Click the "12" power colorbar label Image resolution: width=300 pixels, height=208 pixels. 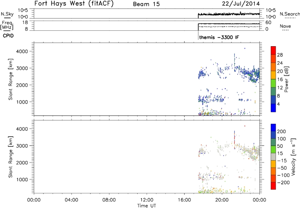(x=280, y=88)
